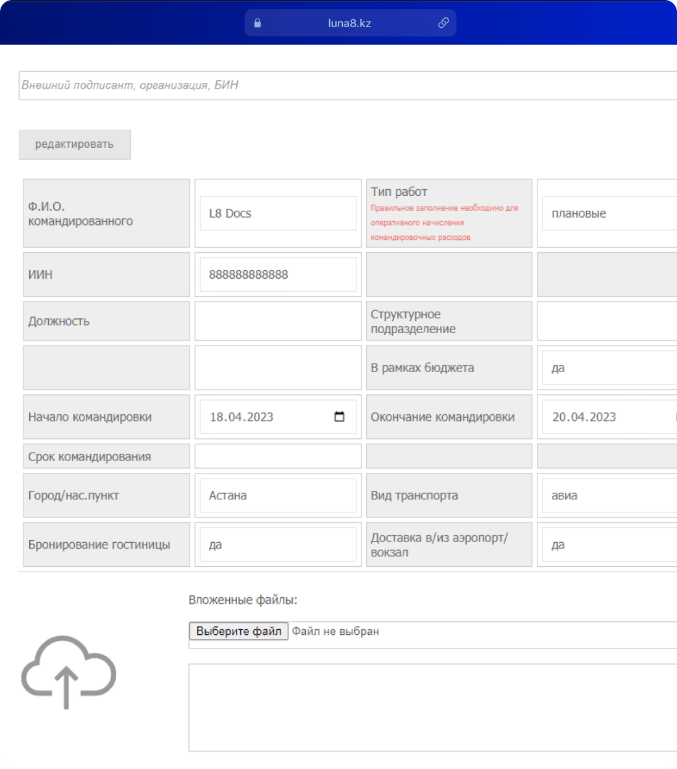
Task: Click the start date field 18.04.2023
Action: [266, 417]
